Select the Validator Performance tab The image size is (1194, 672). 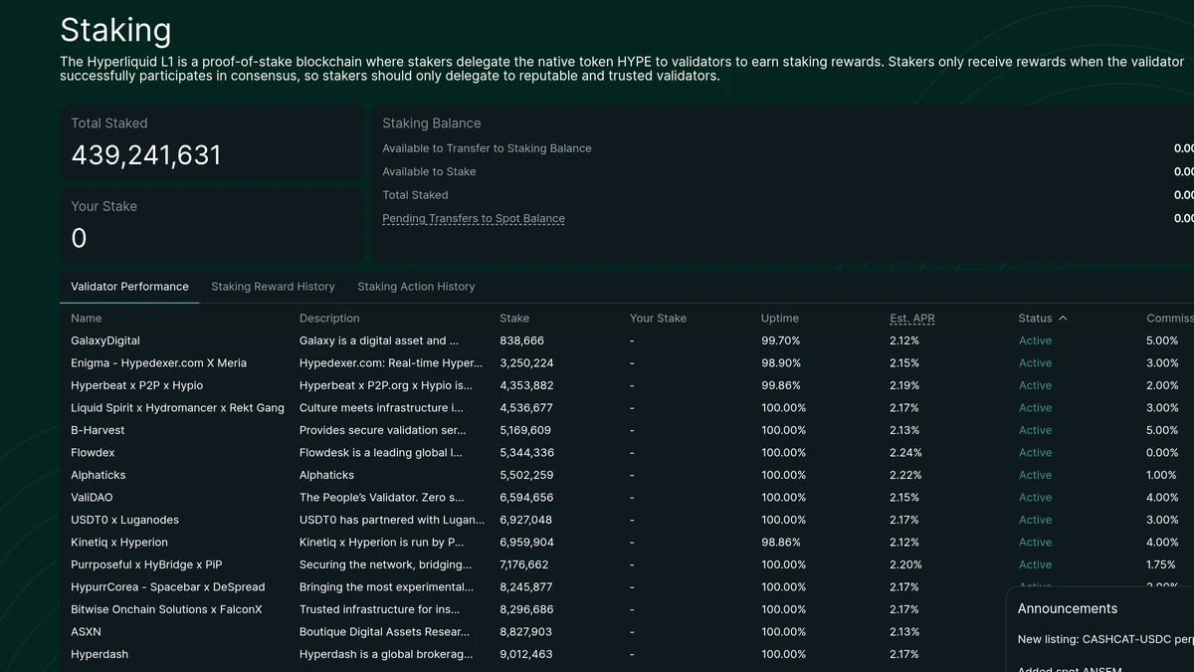pos(129,287)
